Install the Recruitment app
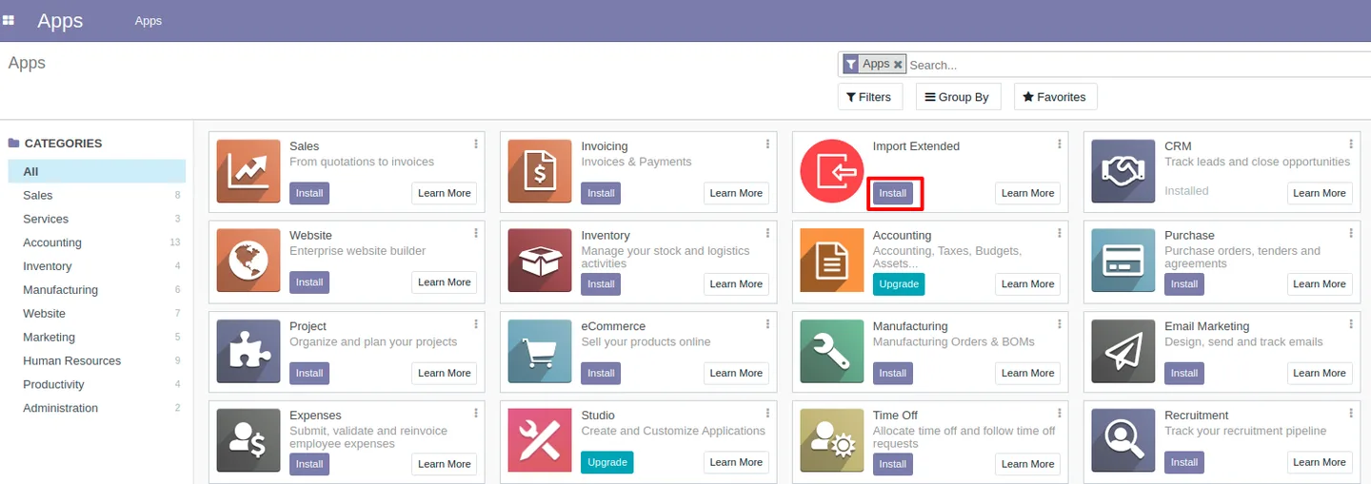 pyautogui.click(x=1184, y=462)
